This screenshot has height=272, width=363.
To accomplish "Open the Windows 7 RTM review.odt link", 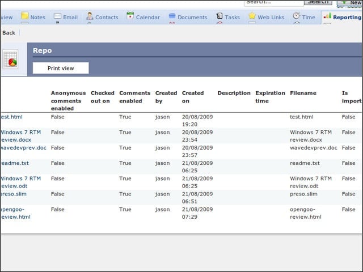I will 20,182.
